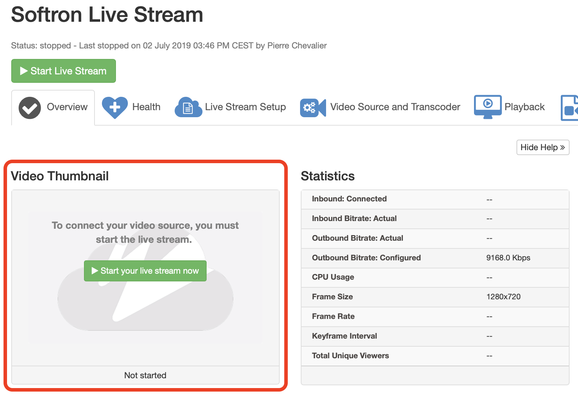Click the Softron Live Stream page title
This screenshot has width=578, height=400.
[107, 15]
